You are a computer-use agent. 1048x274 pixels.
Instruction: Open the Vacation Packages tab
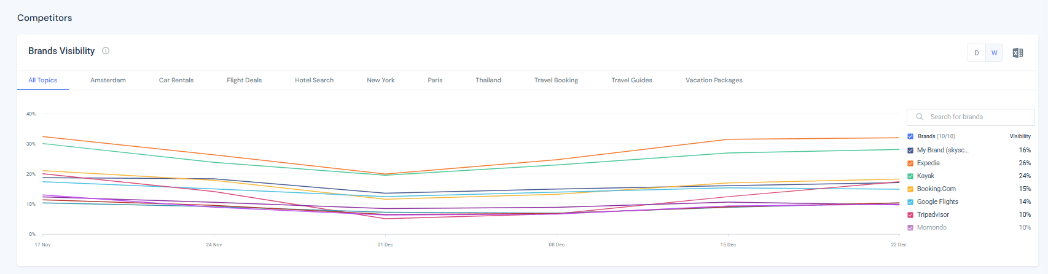714,80
